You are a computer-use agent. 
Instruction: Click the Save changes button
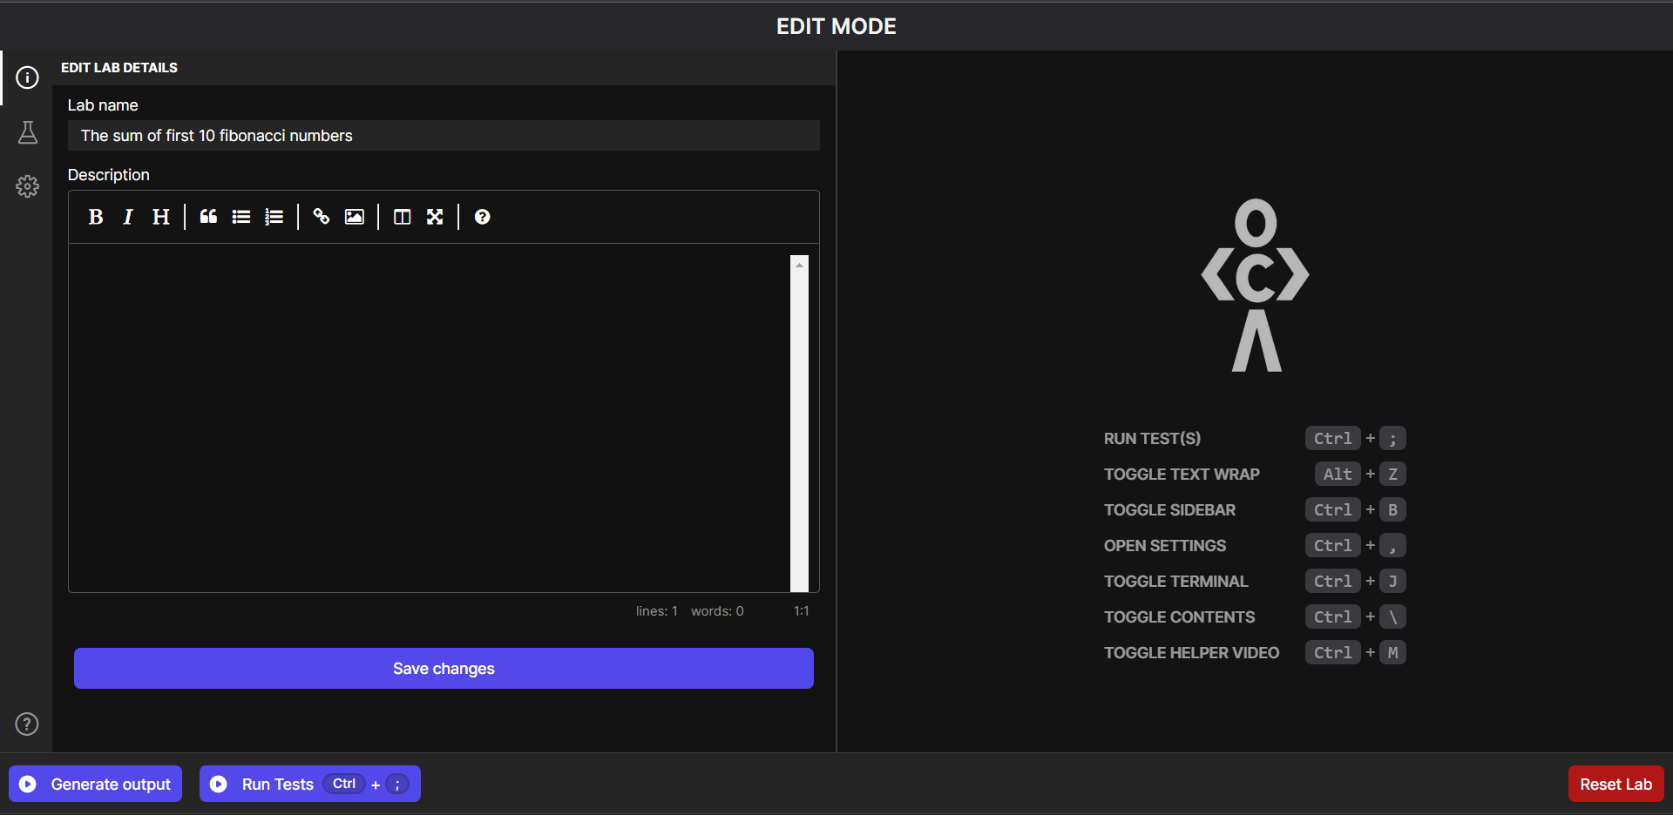coord(444,668)
